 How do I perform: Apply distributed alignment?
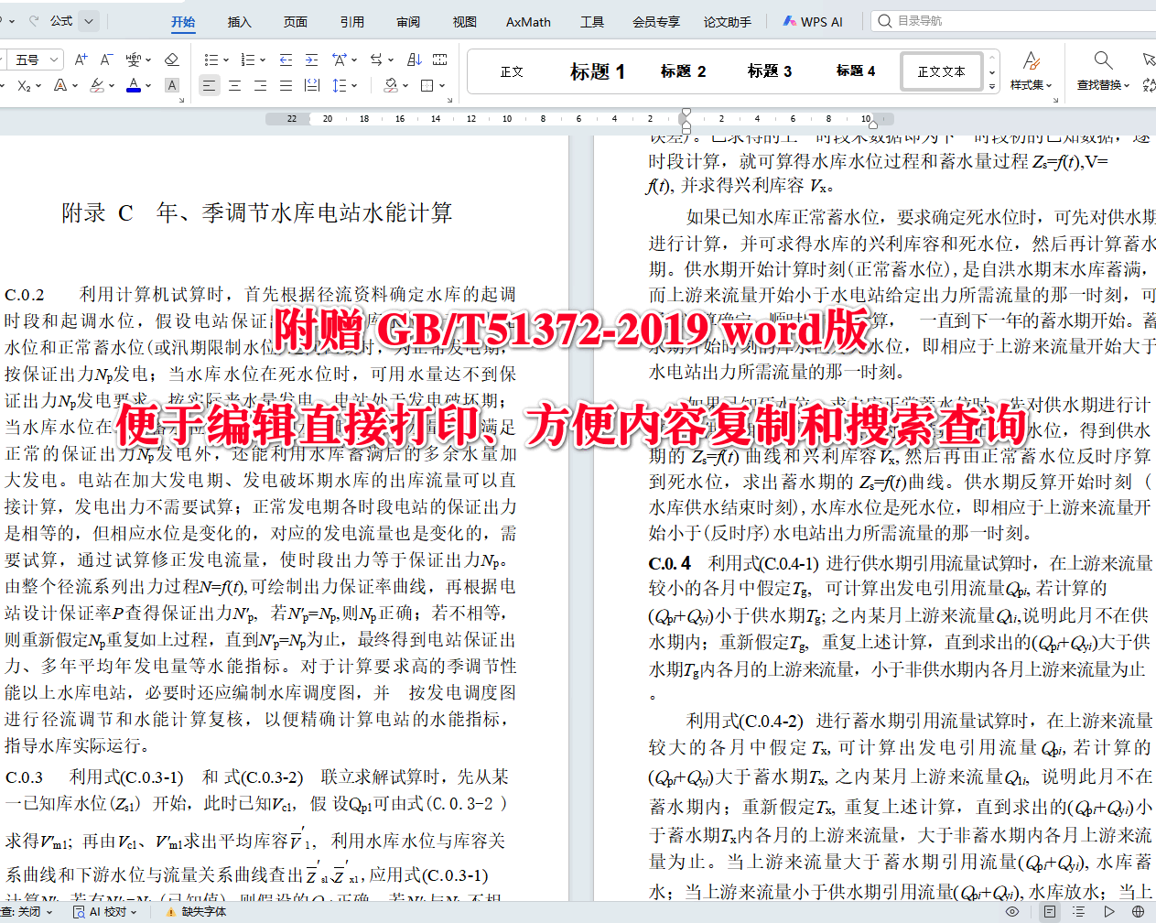[312, 85]
